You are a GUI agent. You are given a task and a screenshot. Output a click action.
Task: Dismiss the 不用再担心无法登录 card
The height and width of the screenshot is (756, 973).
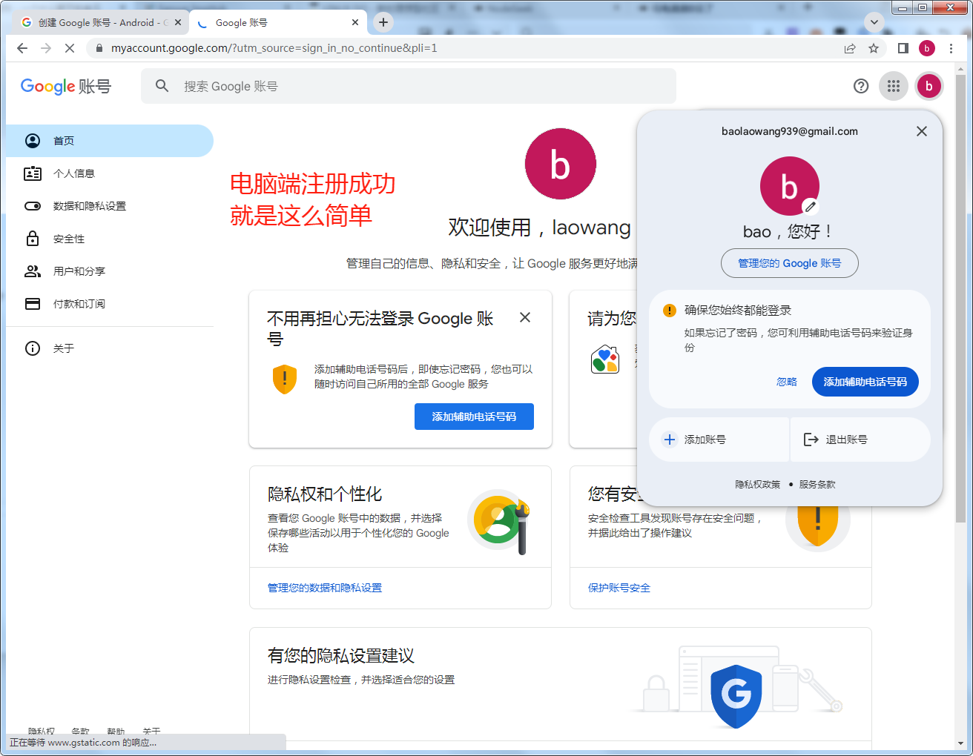pos(525,317)
